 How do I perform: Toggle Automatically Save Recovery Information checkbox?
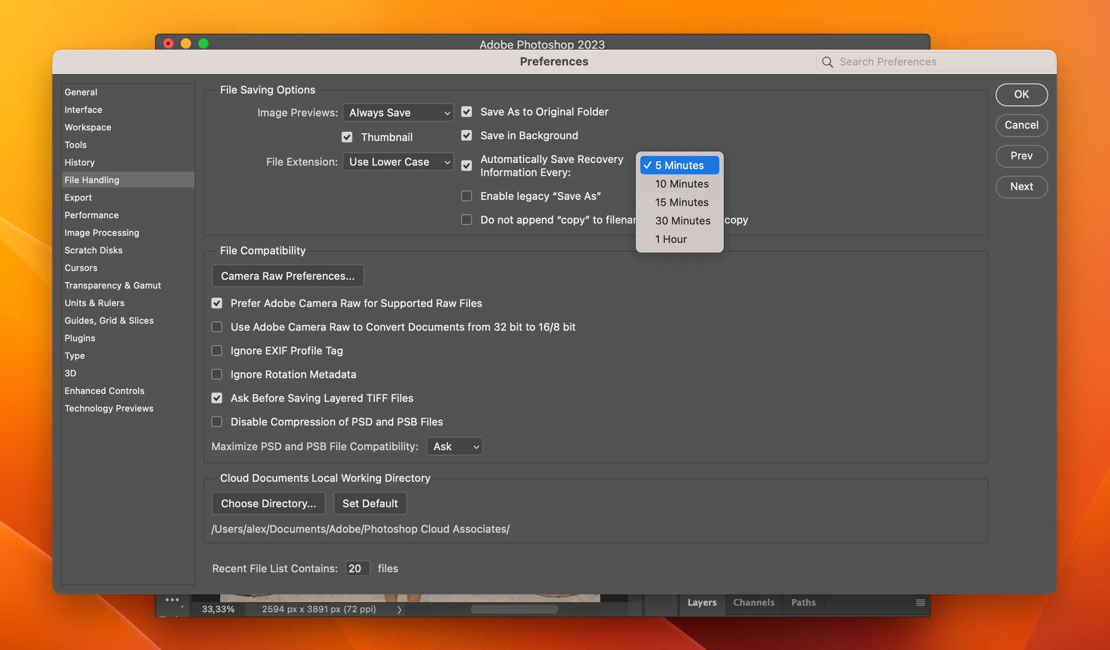pos(466,166)
